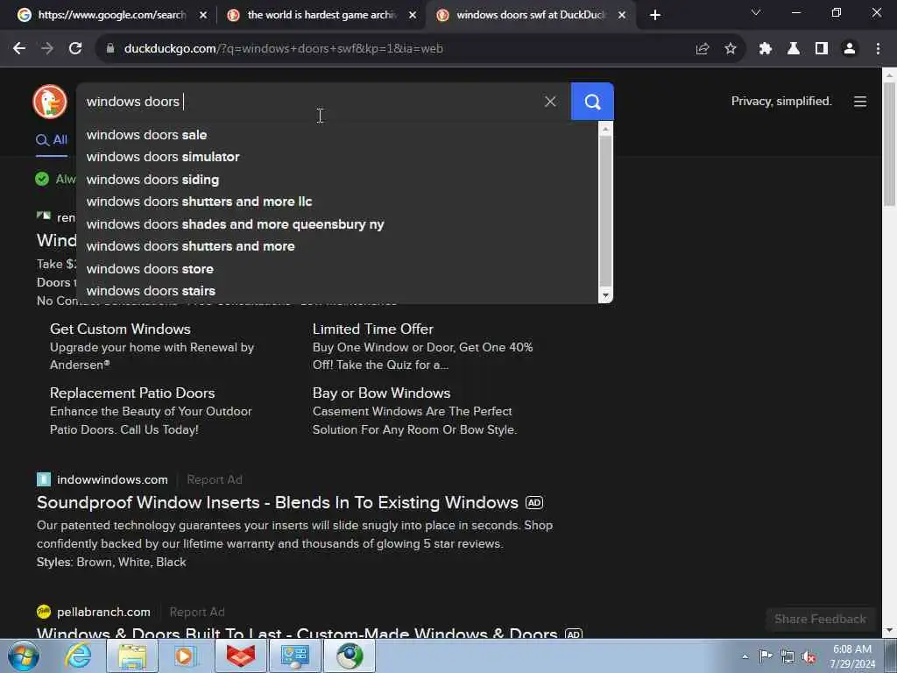Click the Action Center flag tray icon
Viewport: 897px width, 673px height.
pyautogui.click(x=766, y=656)
